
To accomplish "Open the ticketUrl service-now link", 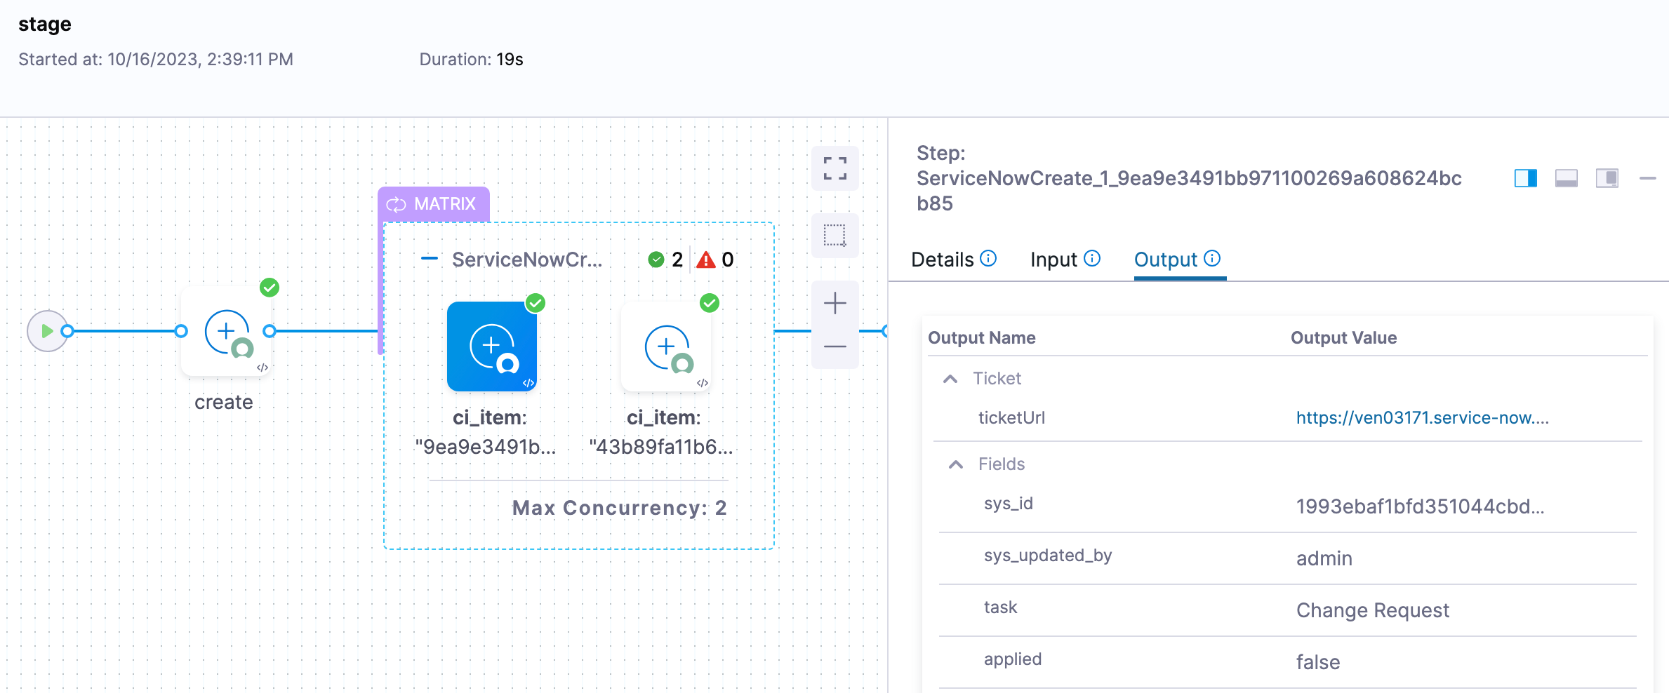I will (1422, 418).
